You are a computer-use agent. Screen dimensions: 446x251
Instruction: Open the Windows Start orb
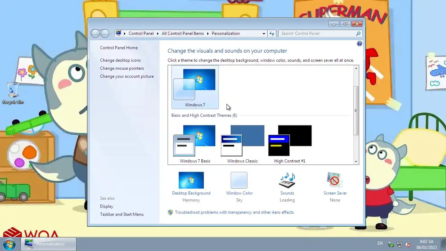[x=9, y=244]
